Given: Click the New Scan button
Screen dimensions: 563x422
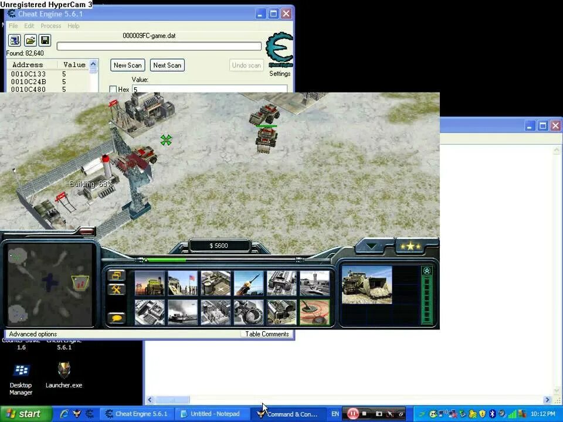Looking at the screenshot, I should (127, 65).
